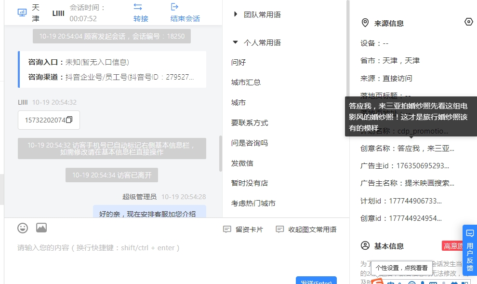The height and width of the screenshot is (284, 477).
Task: End the conversation via 结束会话
Action: [x=185, y=13]
